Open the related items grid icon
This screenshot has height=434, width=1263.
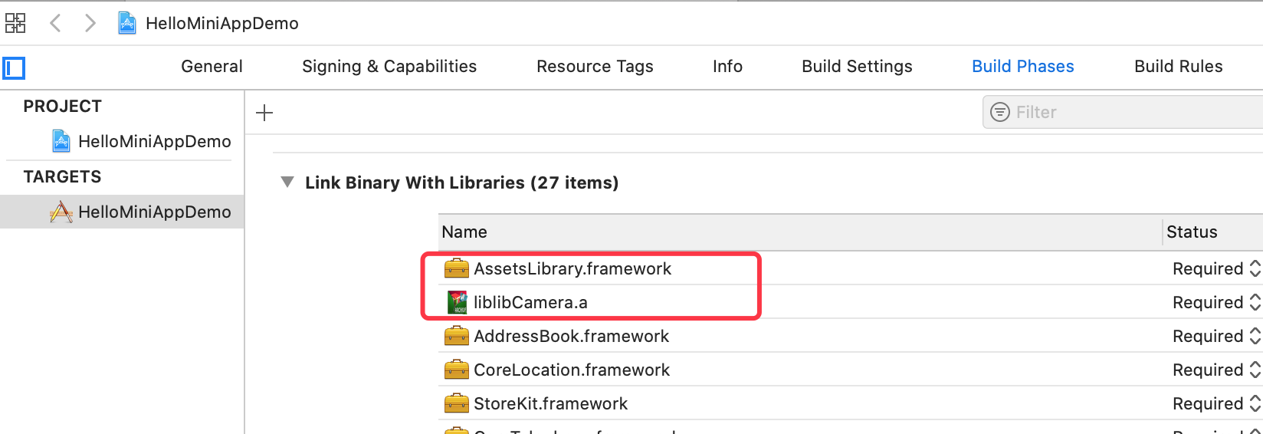pos(15,23)
